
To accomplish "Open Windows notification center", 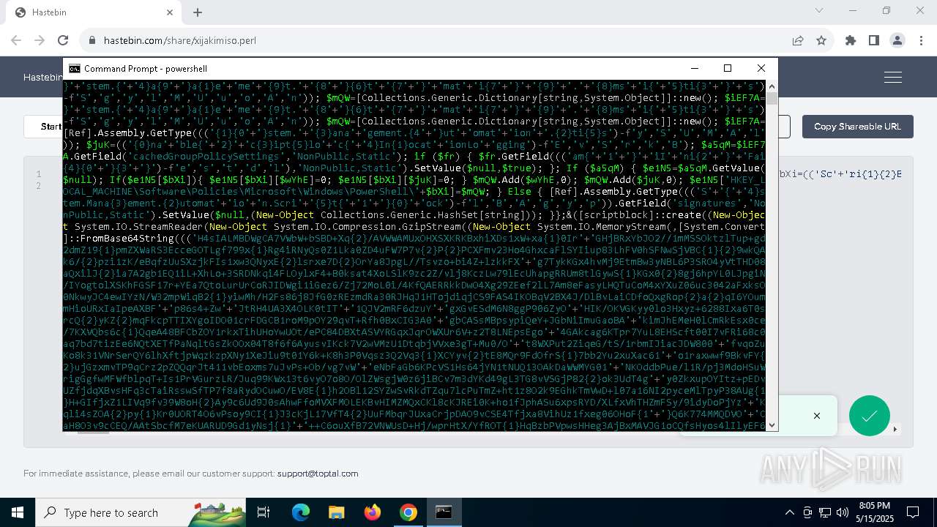I will point(913,512).
